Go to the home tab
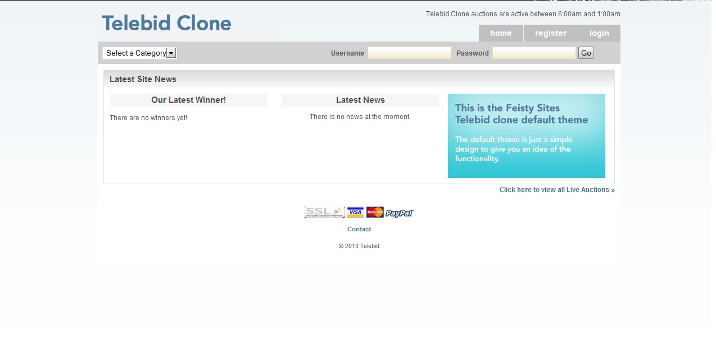The height and width of the screenshot is (338, 716). pos(501,33)
